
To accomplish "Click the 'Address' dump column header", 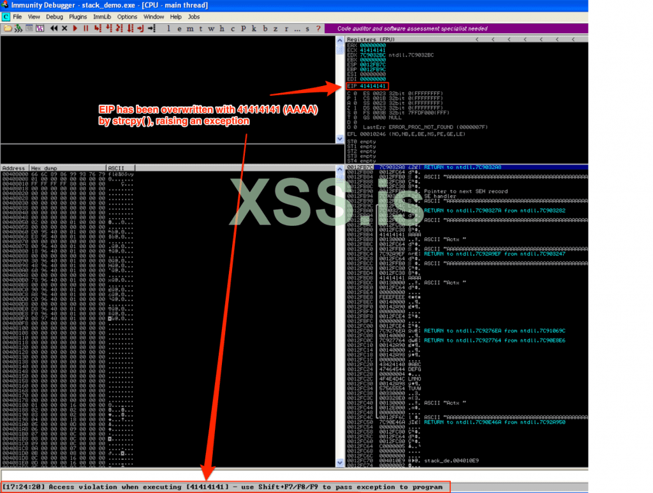I will click(15, 168).
